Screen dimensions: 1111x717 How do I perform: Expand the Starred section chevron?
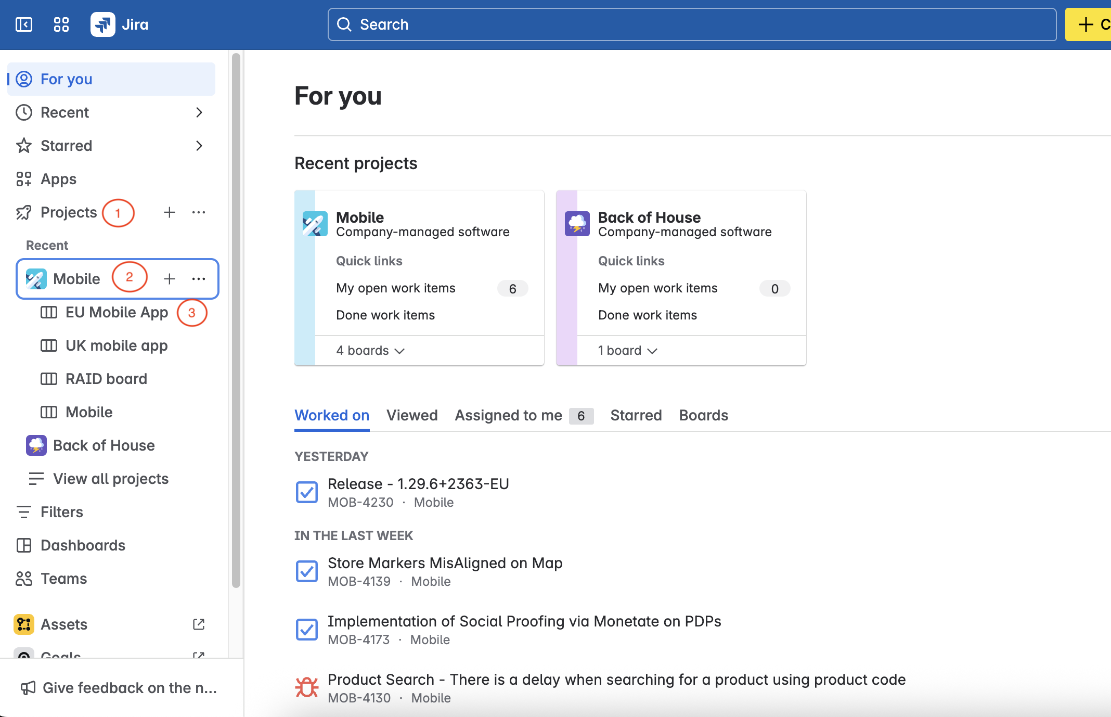point(199,146)
